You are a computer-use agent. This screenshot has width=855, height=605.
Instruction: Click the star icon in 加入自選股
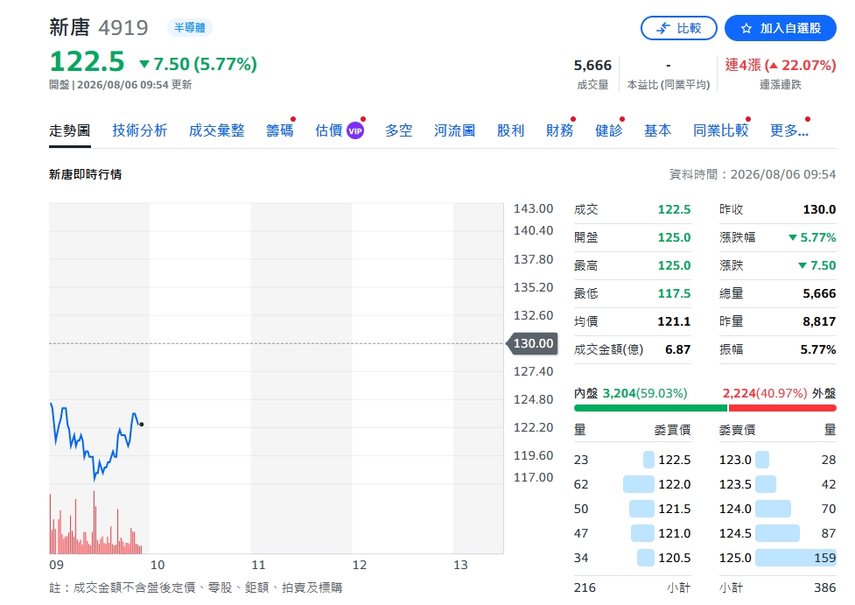coord(746,28)
